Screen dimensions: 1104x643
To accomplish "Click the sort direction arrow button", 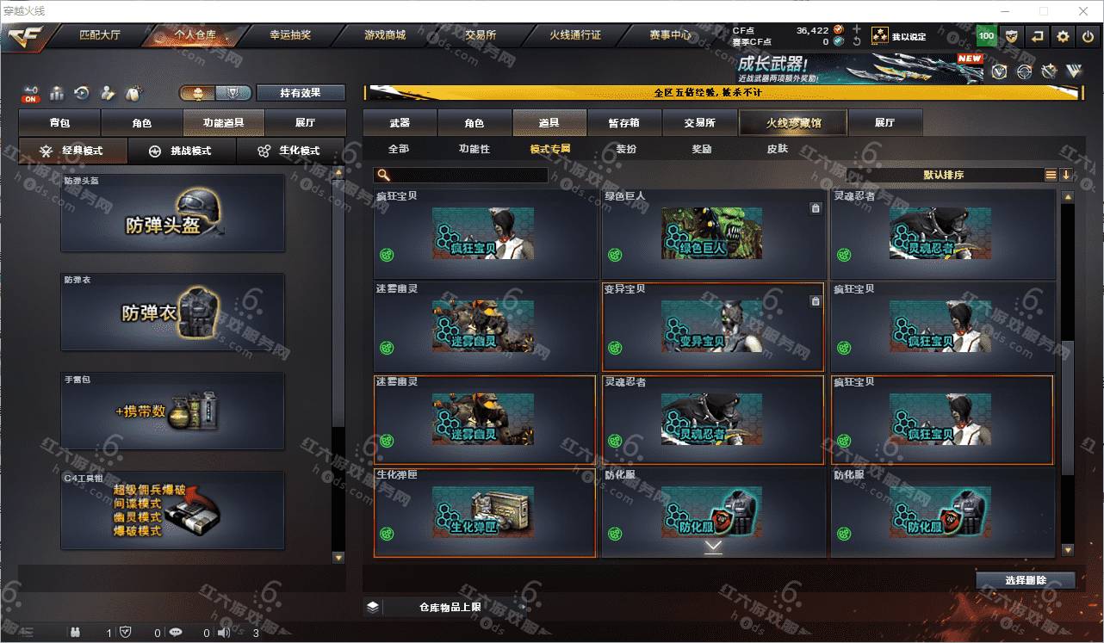I will (1066, 175).
